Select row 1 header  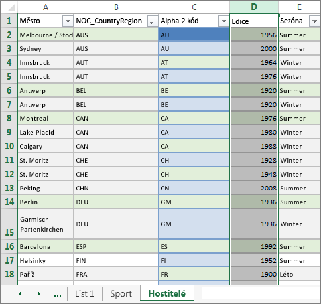tap(9, 21)
